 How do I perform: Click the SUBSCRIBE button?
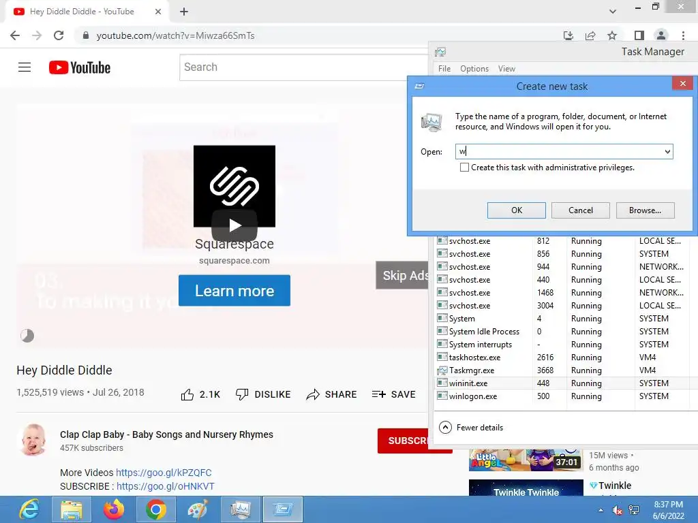[x=404, y=441]
